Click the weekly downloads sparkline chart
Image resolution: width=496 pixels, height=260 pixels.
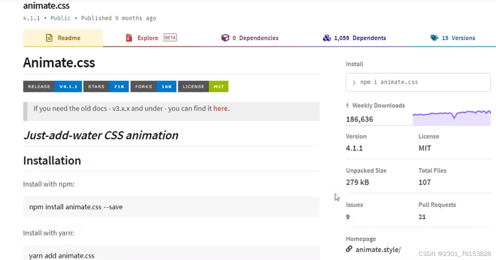pyautogui.click(x=452, y=118)
